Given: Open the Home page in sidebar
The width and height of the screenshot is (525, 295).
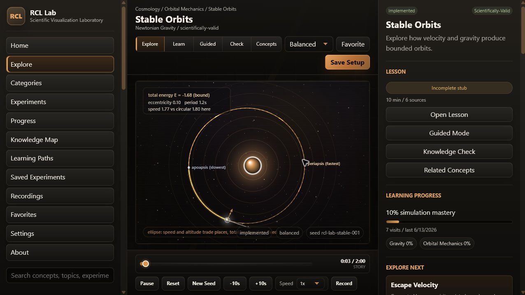Looking at the screenshot, I should [x=60, y=45].
